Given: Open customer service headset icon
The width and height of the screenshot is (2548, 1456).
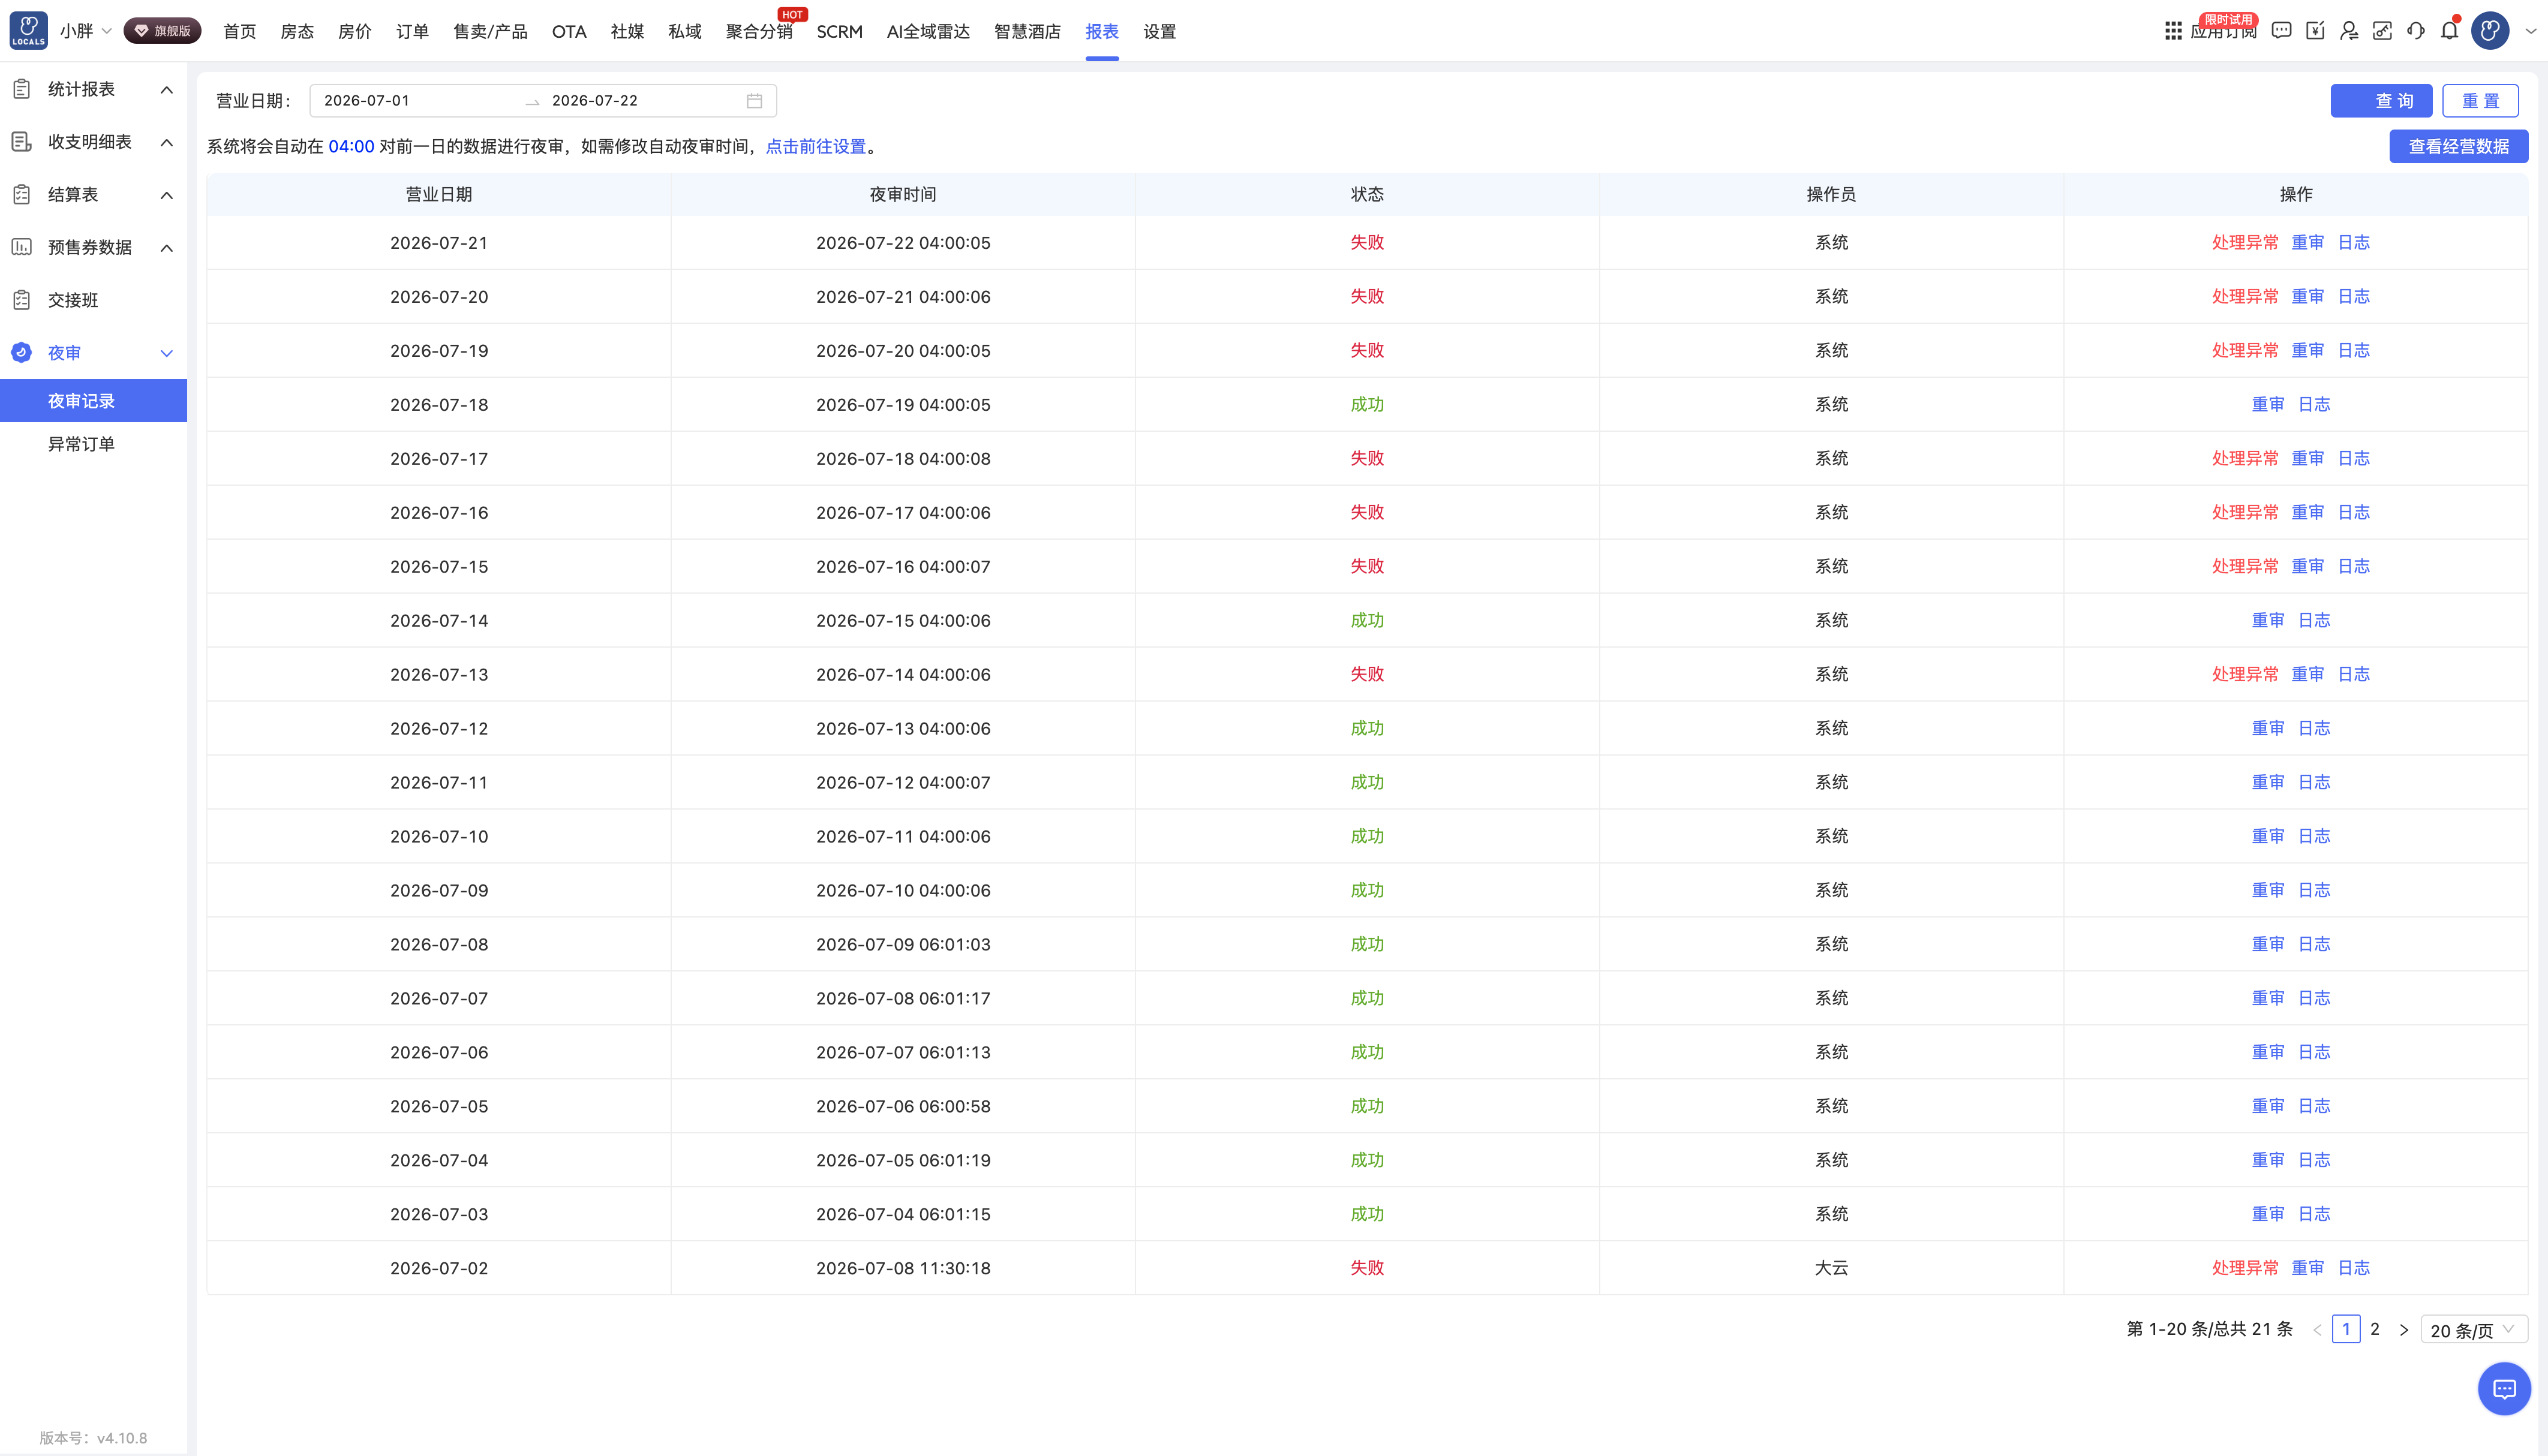Looking at the screenshot, I should [x=2416, y=31].
